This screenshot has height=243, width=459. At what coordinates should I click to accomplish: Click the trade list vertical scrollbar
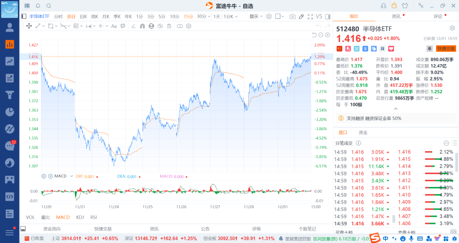(x=456, y=162)
